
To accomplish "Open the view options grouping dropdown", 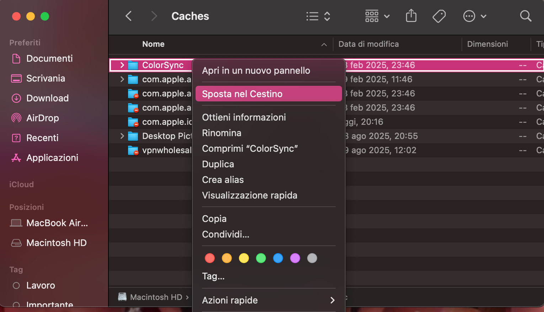I will coord(377,16).
